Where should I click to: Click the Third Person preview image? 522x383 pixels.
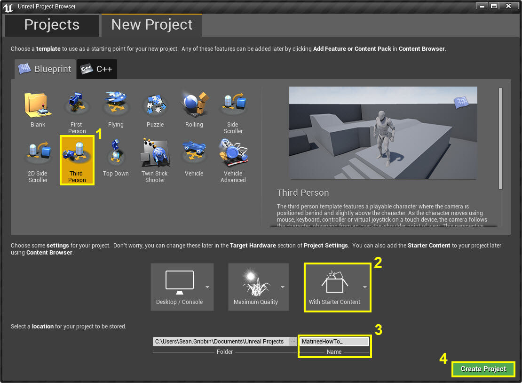click(383, 133)
